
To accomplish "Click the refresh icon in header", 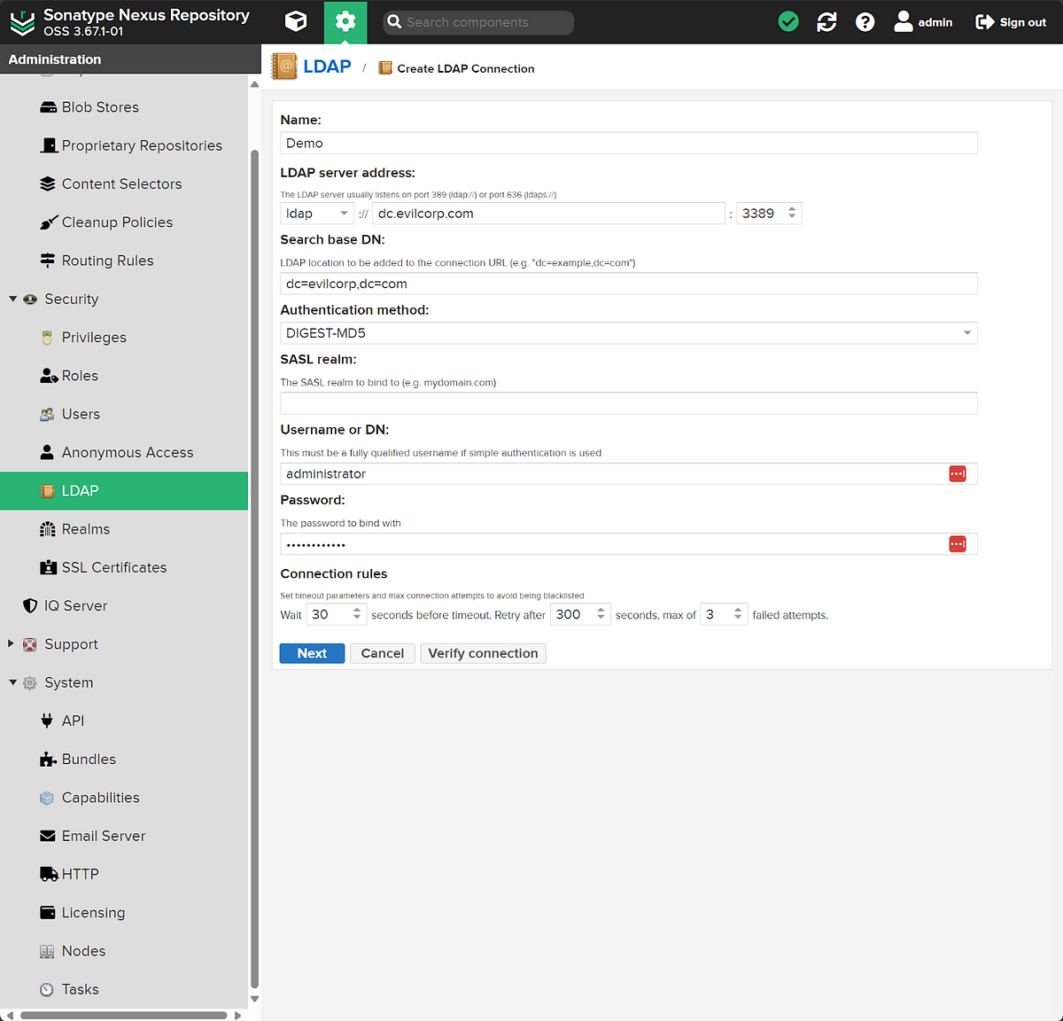I will tap(827, 22).
